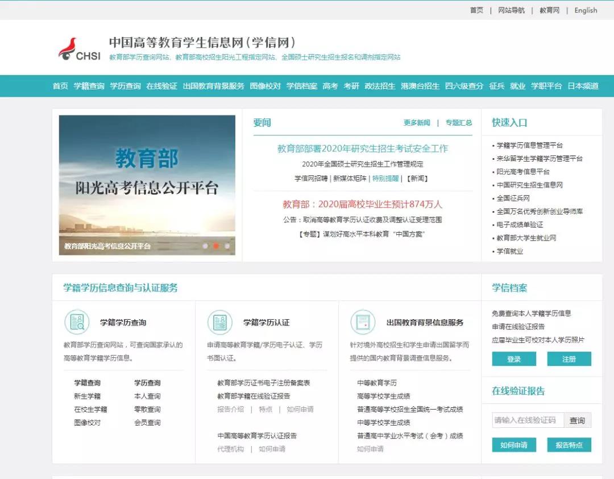Open 专题汇总 link in 要闻

(459, 123)
